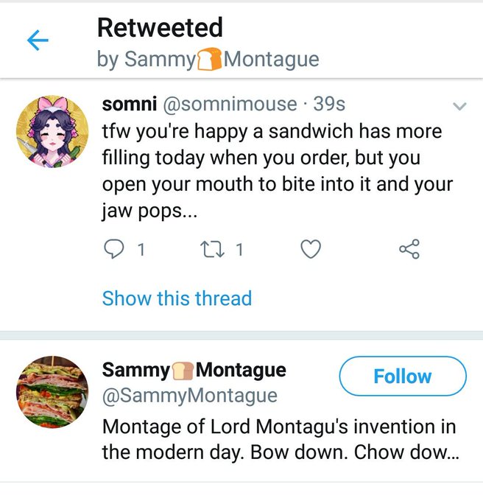The height and width of the screenshot is (501, 483).
Task: Open the tweet options chevron menu
Action: click(x=459, y=106)
